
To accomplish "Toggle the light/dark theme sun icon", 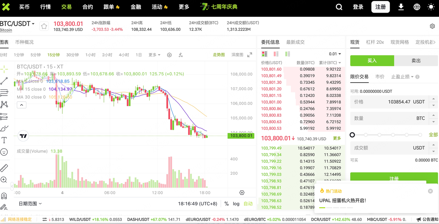I will 431,7.
